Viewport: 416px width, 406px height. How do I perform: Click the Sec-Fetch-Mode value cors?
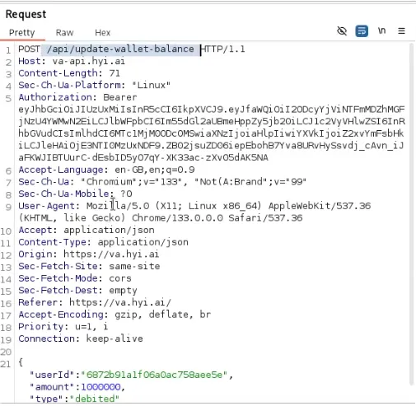click(120, 278)
